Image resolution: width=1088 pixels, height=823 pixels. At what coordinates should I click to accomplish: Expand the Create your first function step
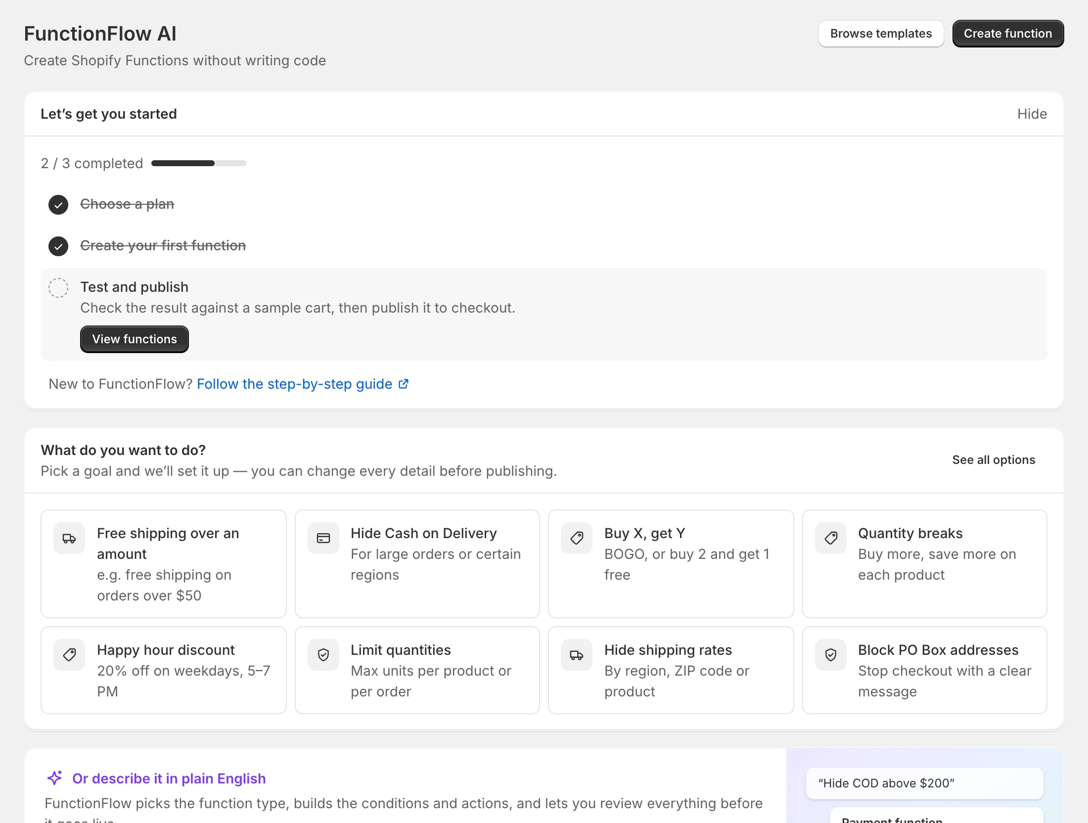pos(163,245)
